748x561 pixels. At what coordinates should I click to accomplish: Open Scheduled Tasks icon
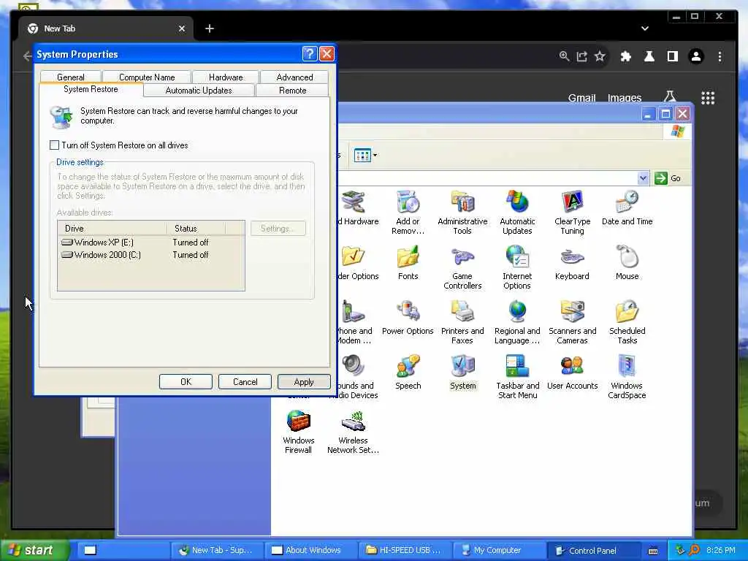point(627,322)
